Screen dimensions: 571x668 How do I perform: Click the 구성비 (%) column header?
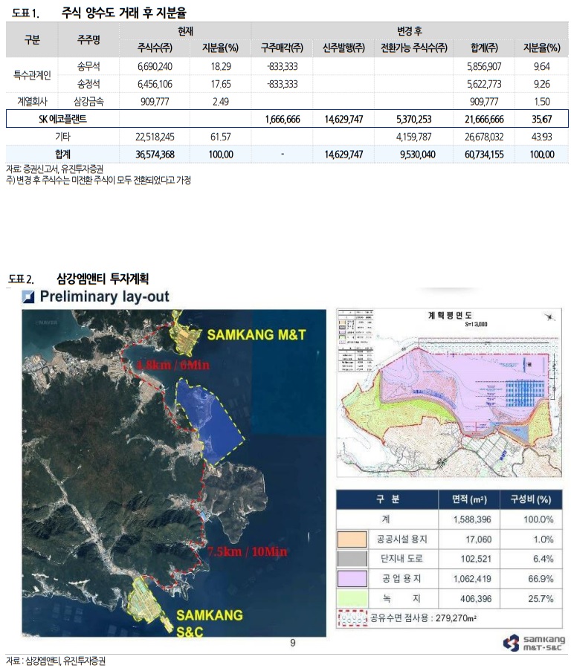tap(531, 499)
